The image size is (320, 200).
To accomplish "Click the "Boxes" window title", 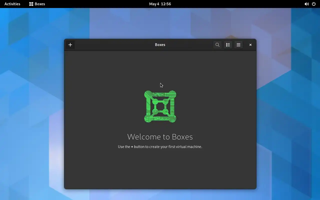I will tap(160, 45).
